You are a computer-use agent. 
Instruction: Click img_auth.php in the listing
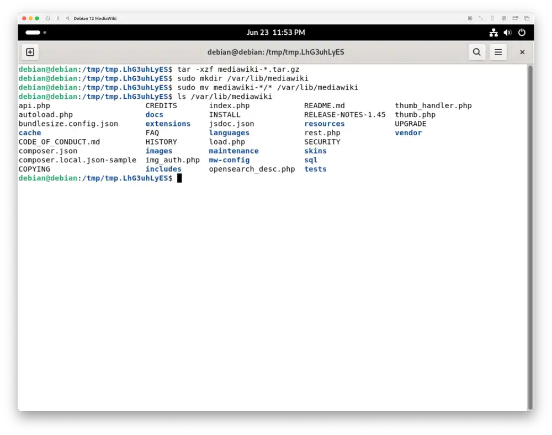tap(172, 160)
